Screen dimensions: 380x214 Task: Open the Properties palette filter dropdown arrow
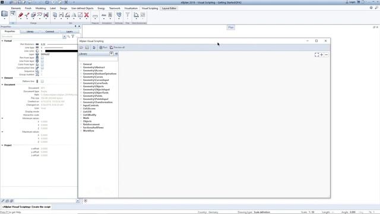coord(64,36)
